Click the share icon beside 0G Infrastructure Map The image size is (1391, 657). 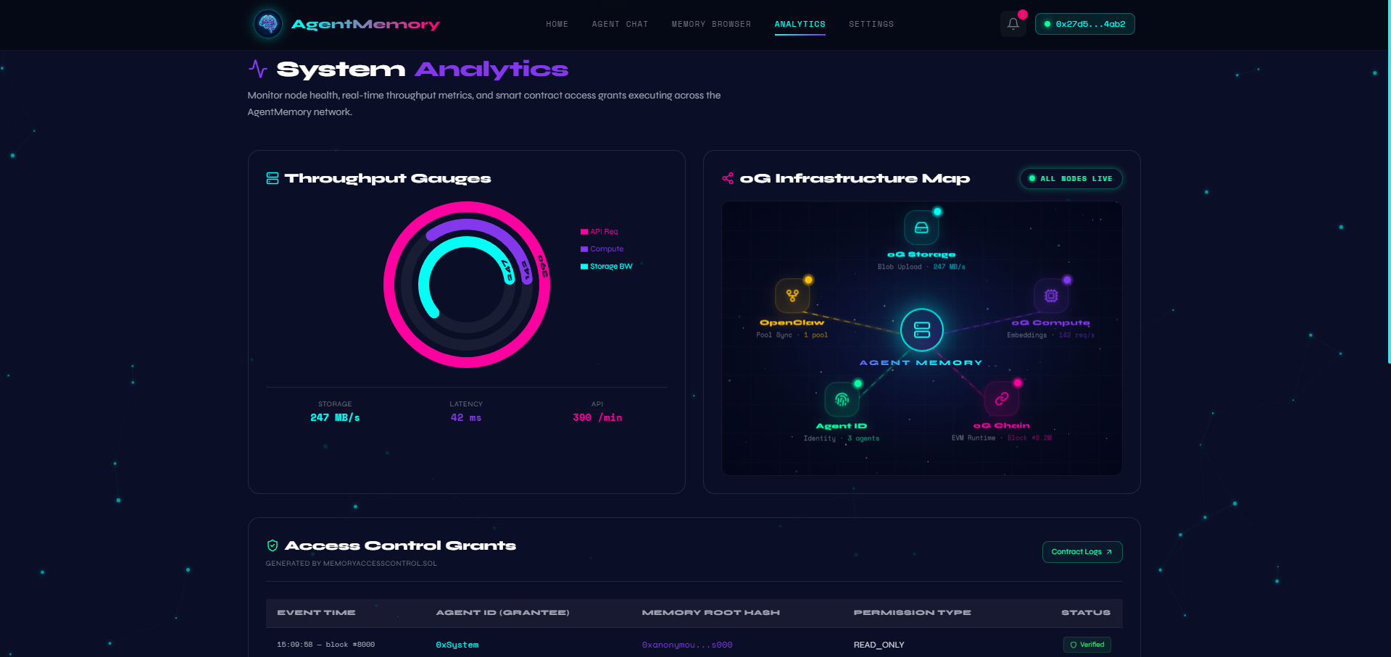[728, 178]
